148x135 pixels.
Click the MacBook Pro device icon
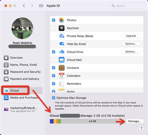[6, 109]
